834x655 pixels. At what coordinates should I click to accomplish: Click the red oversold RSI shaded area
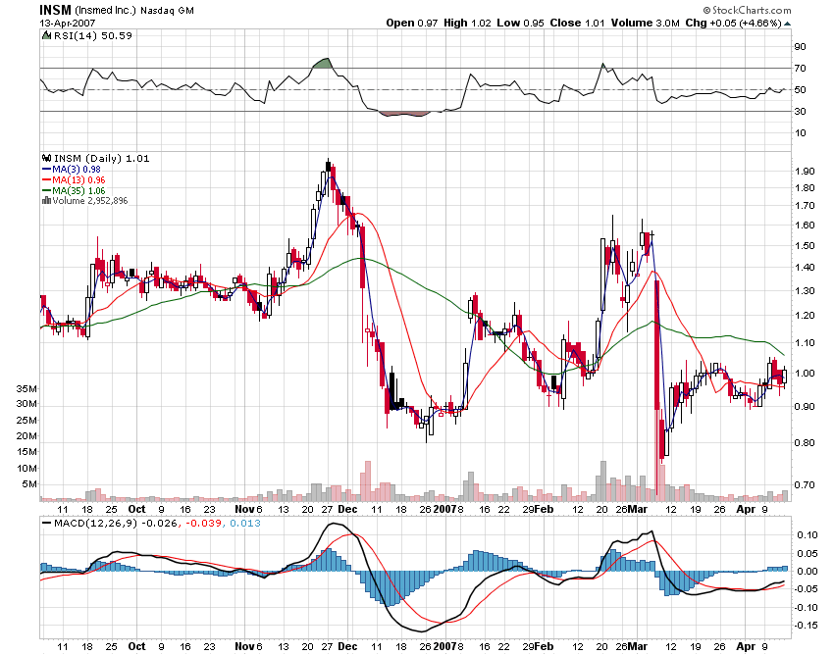(x=403, y=114)
